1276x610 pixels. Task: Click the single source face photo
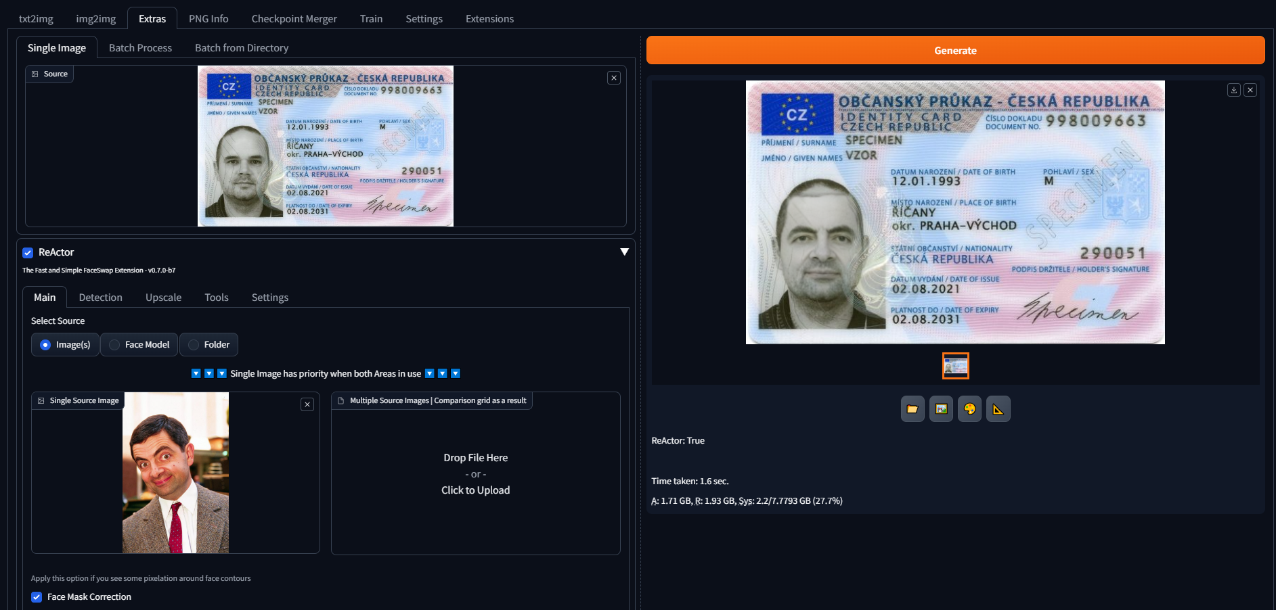click(175, 473)
